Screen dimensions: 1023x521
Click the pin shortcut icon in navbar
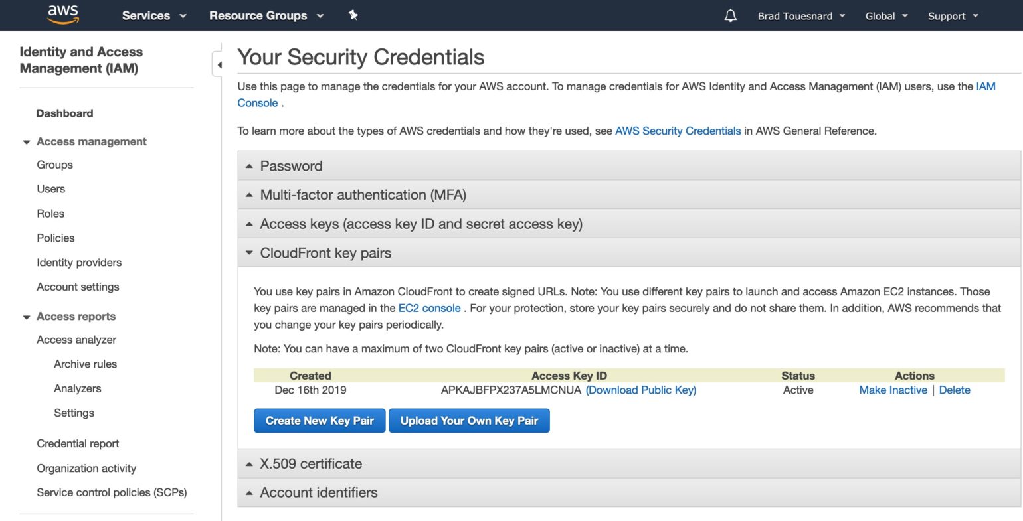click(x=353, y=15)
